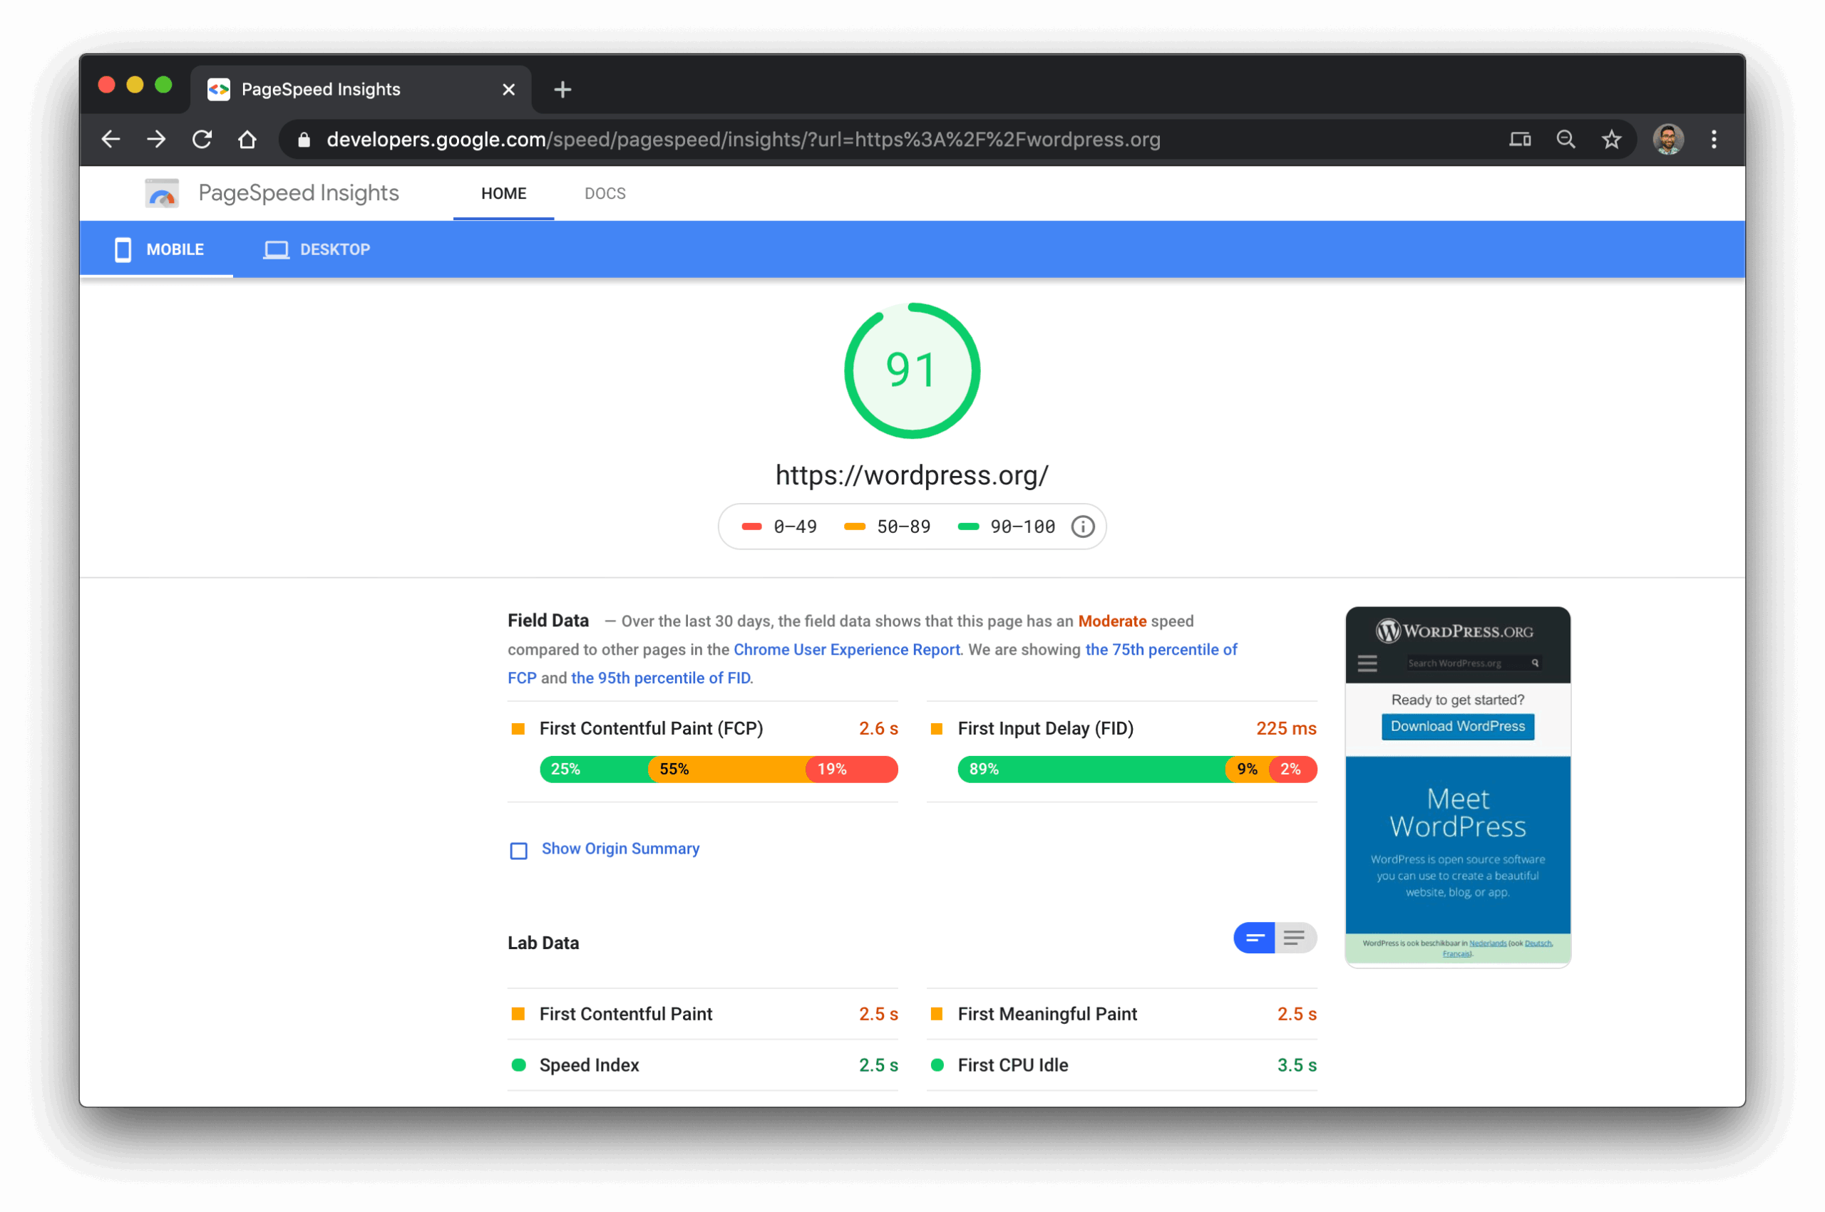Enable the Show Origin Summary checkbox

(x=518, y=851)
